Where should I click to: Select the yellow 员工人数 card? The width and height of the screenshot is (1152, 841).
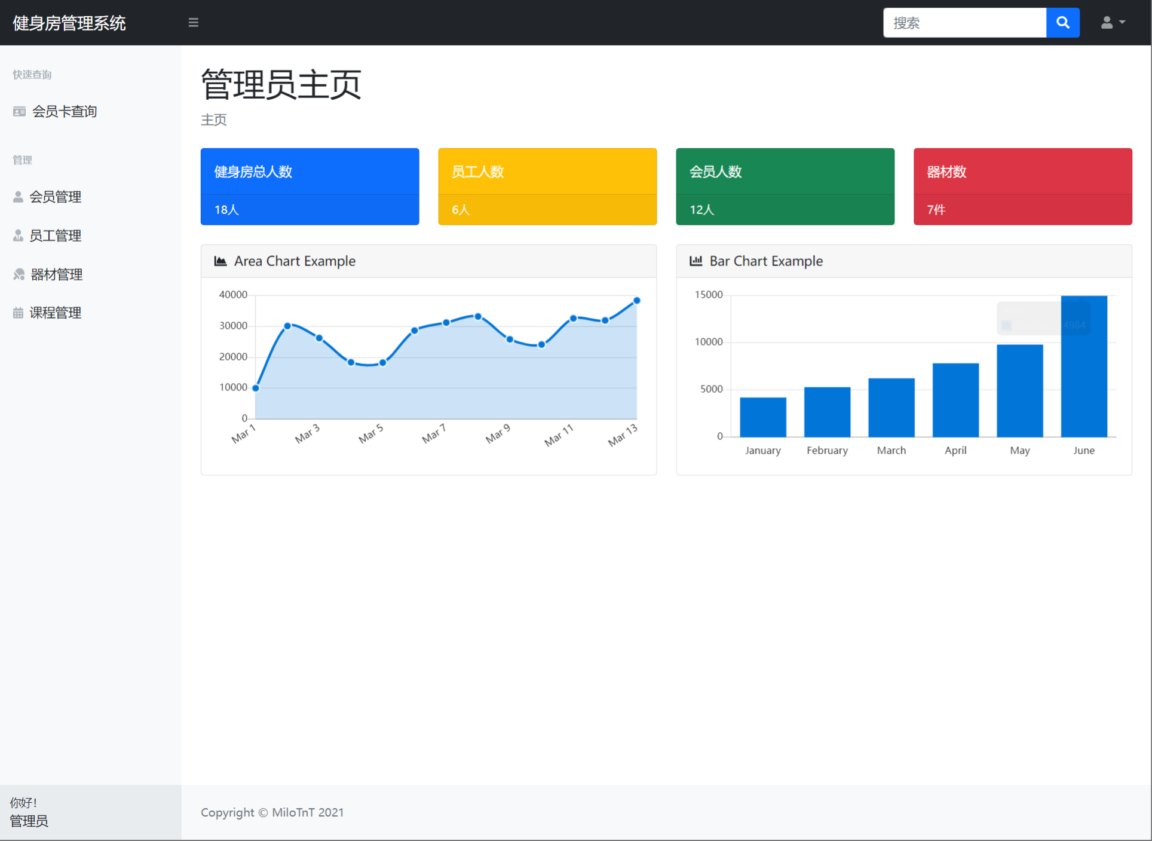[x=547, y=186]
